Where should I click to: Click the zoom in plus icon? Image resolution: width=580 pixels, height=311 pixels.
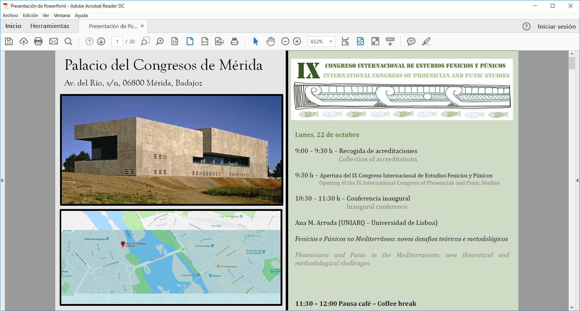click(297, 41)
